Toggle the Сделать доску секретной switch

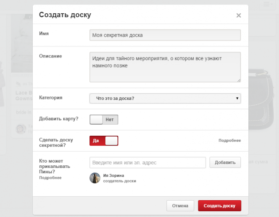tap(104, 141)
